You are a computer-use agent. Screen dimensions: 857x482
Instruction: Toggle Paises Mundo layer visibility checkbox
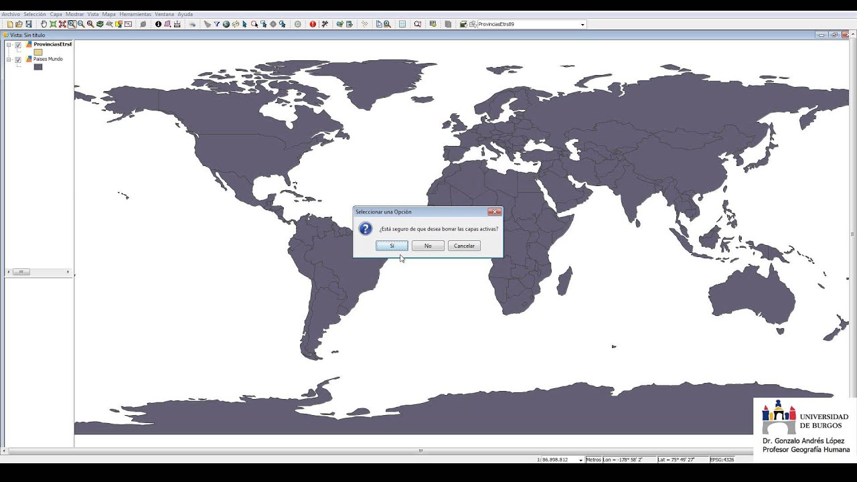point(18,60)
